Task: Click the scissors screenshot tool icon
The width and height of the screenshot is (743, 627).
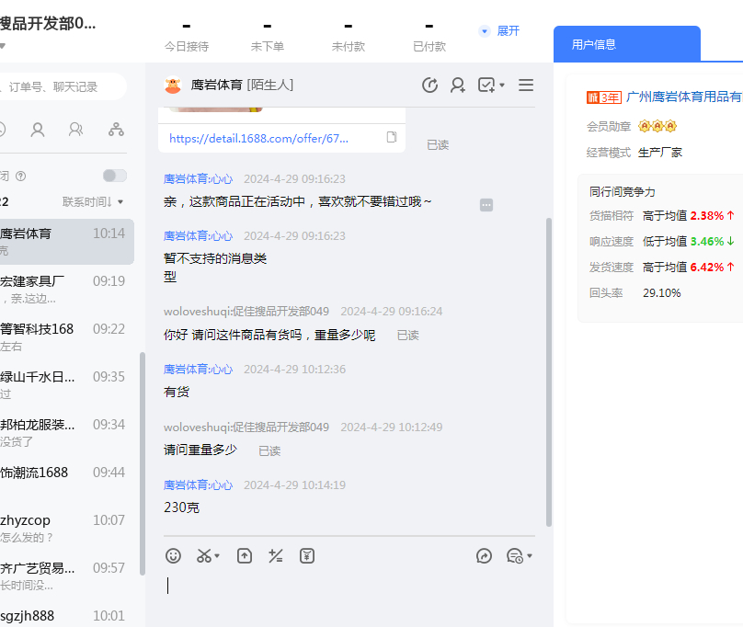Action: [203, 555]
